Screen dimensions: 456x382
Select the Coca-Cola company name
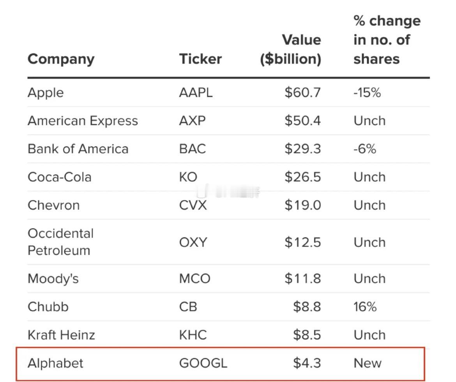pos(60,177)
